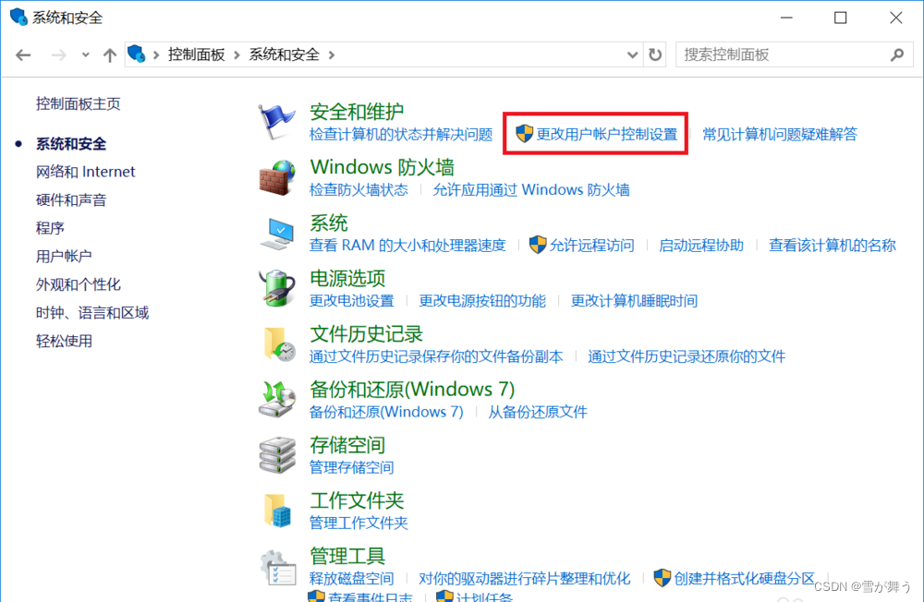Click 启动远程协助 link
Screen dimensions: 924x602
[701, 245]
